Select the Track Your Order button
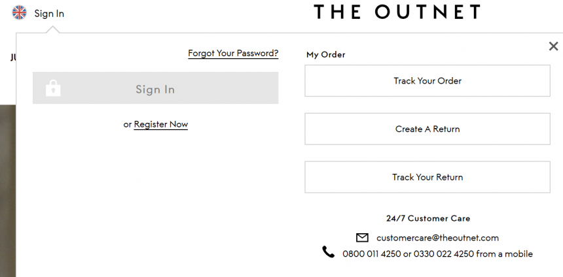Screen dimensions: 563x277 (x=427, y=80)
